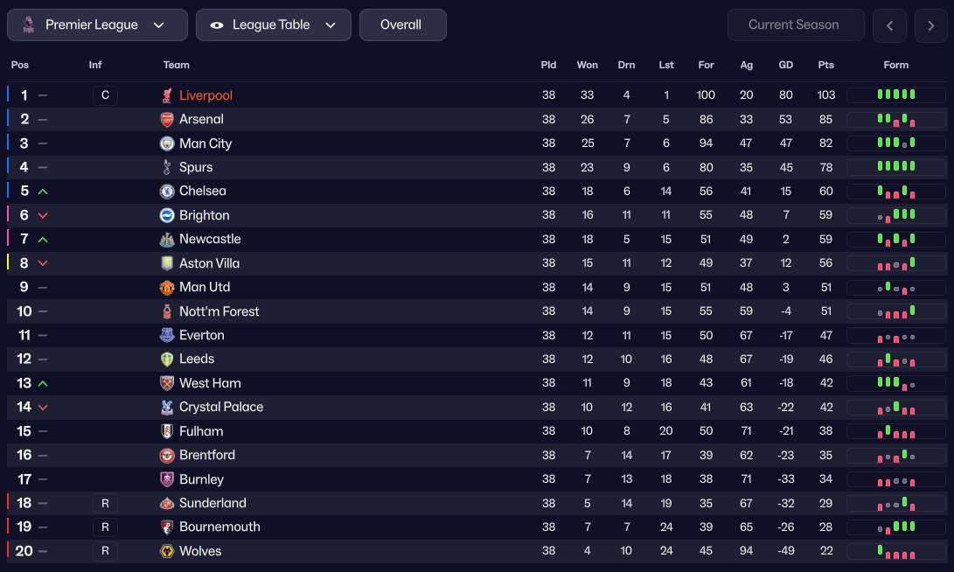Click the R relegation badge beside Bournemouth

tap(105, 527)
